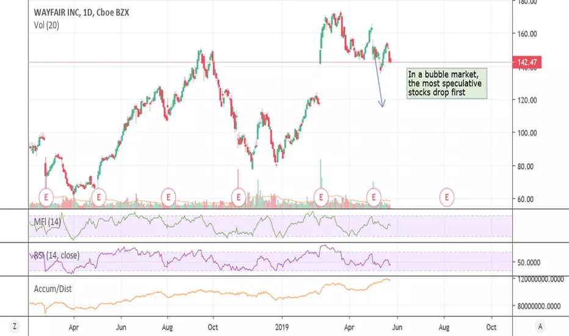569x336 pixels.
Task: Click the 50.0000 RSI scale value
Action: coord(529,262)
